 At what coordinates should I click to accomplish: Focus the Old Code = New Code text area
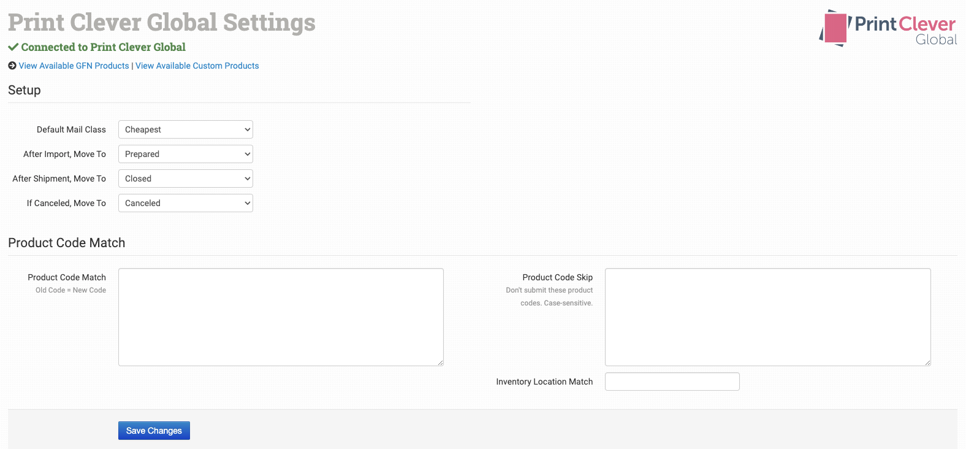pyautogui.click(x=281, y=317)
